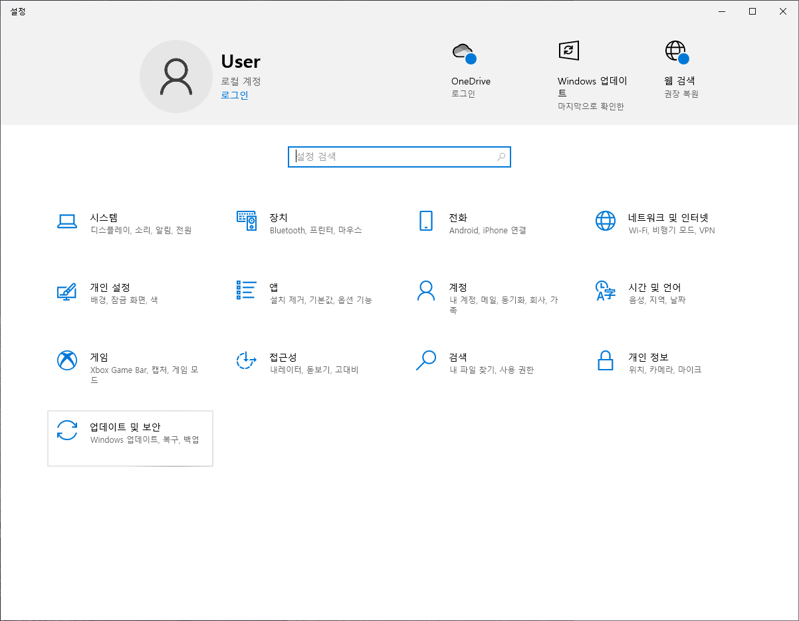Click 'Windows 업데이트, 복구, 백업' description
The height and width of the screenshot is (621, 799).
click(144, 440)
